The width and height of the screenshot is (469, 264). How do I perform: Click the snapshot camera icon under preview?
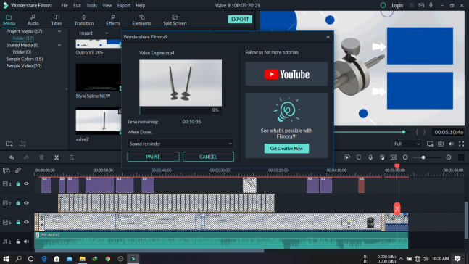click(x=441, y=144)
